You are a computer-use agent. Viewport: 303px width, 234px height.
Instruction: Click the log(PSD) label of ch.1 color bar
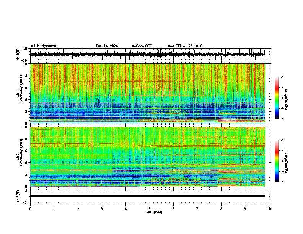tap(287, 100)
